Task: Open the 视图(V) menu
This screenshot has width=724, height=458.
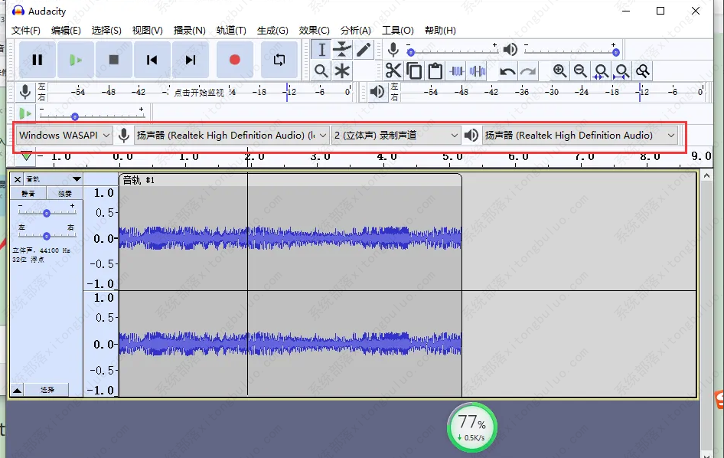Action: tap(147, 31)
